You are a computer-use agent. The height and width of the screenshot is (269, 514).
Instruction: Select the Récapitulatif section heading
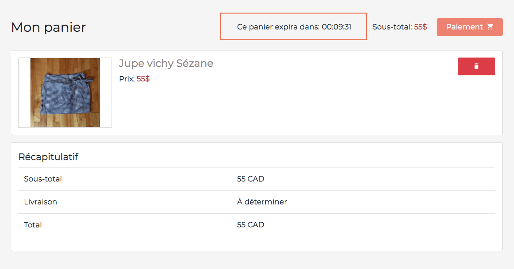tap(48, 157)
